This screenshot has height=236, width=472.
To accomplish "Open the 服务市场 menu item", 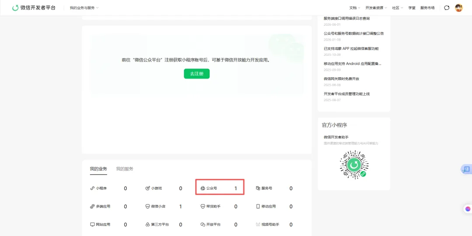I will [x=427, y=8].
